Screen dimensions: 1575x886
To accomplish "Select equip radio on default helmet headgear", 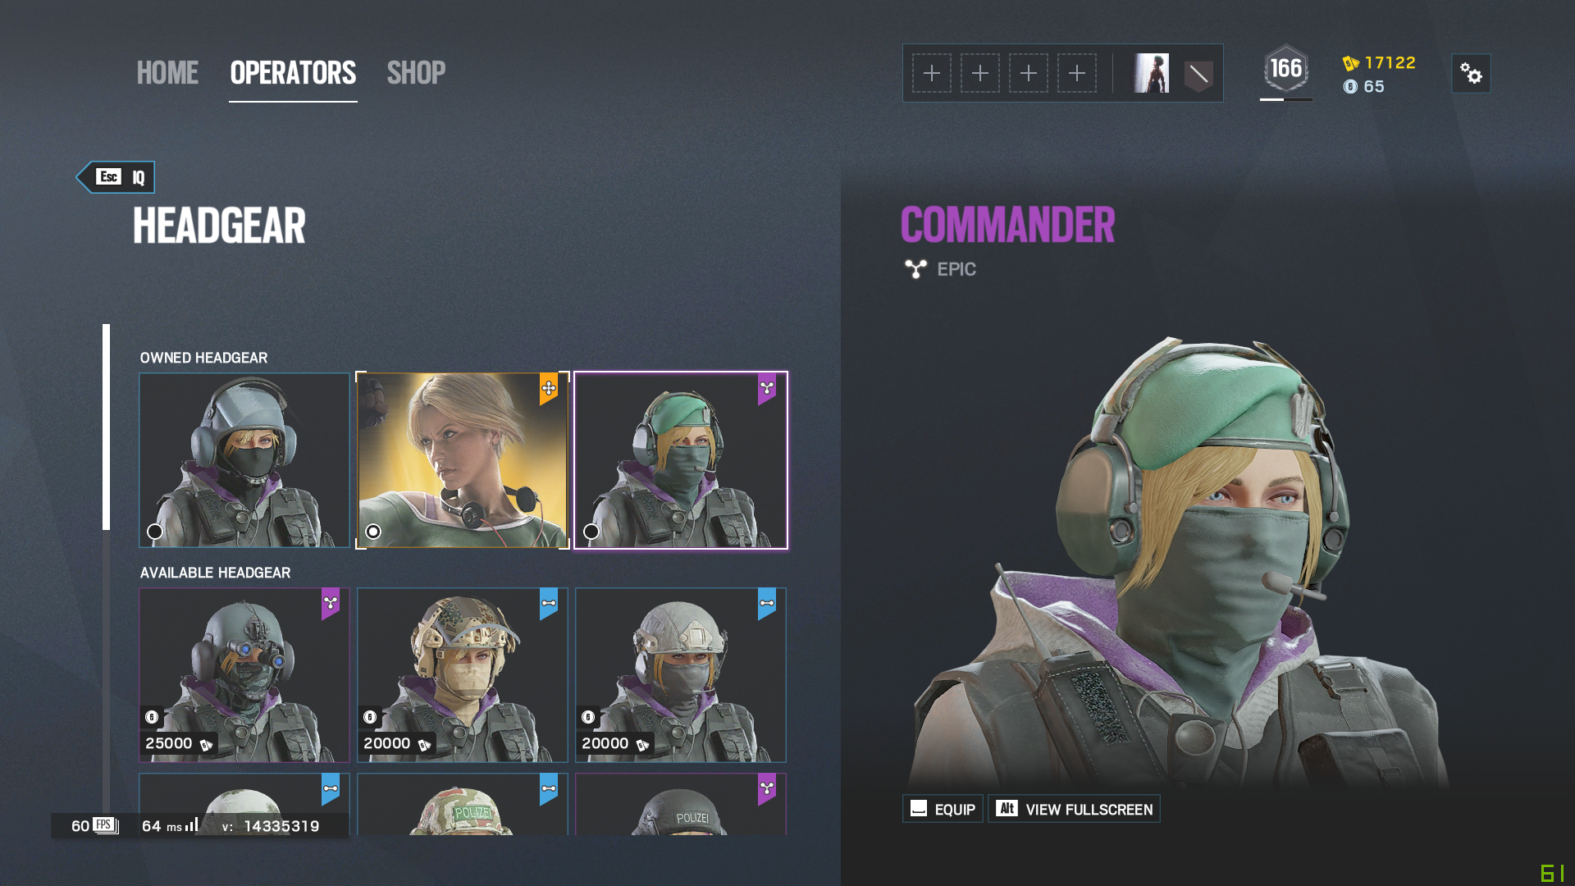I will coord(155,532).
